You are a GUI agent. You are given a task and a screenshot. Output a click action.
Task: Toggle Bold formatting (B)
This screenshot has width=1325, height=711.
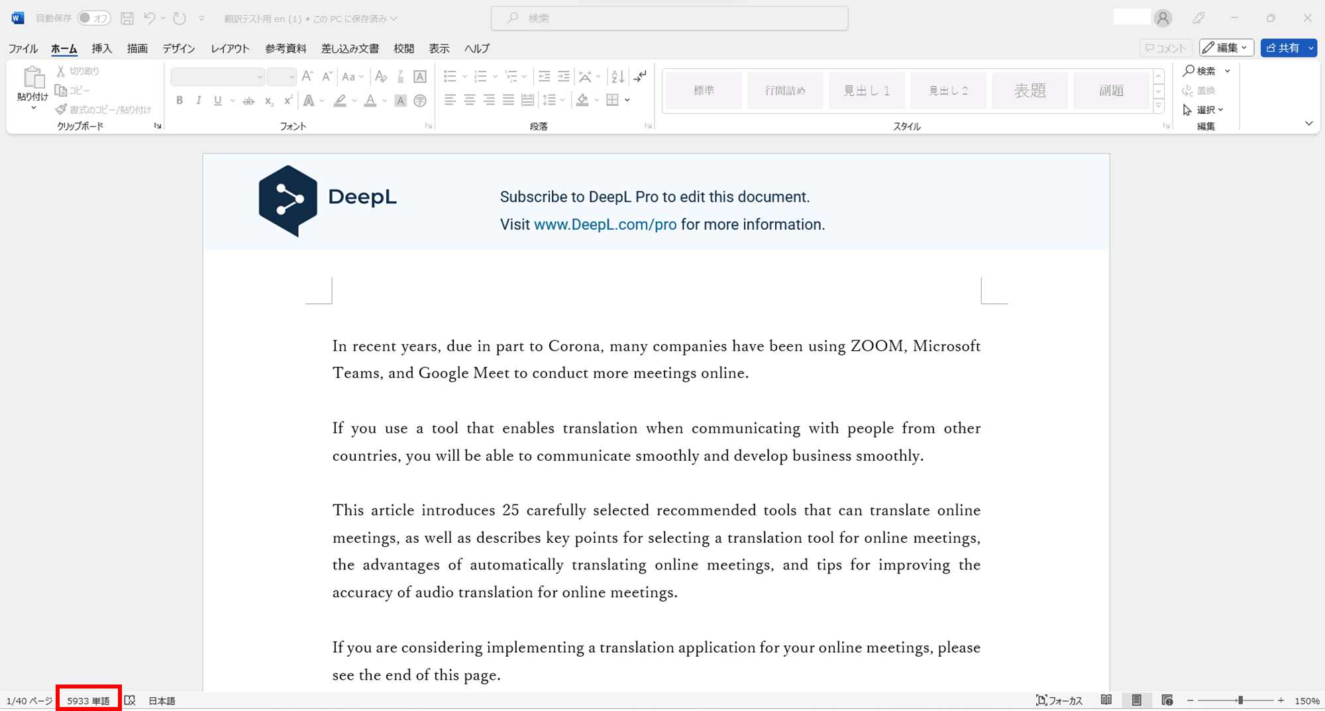coord(179,101)
